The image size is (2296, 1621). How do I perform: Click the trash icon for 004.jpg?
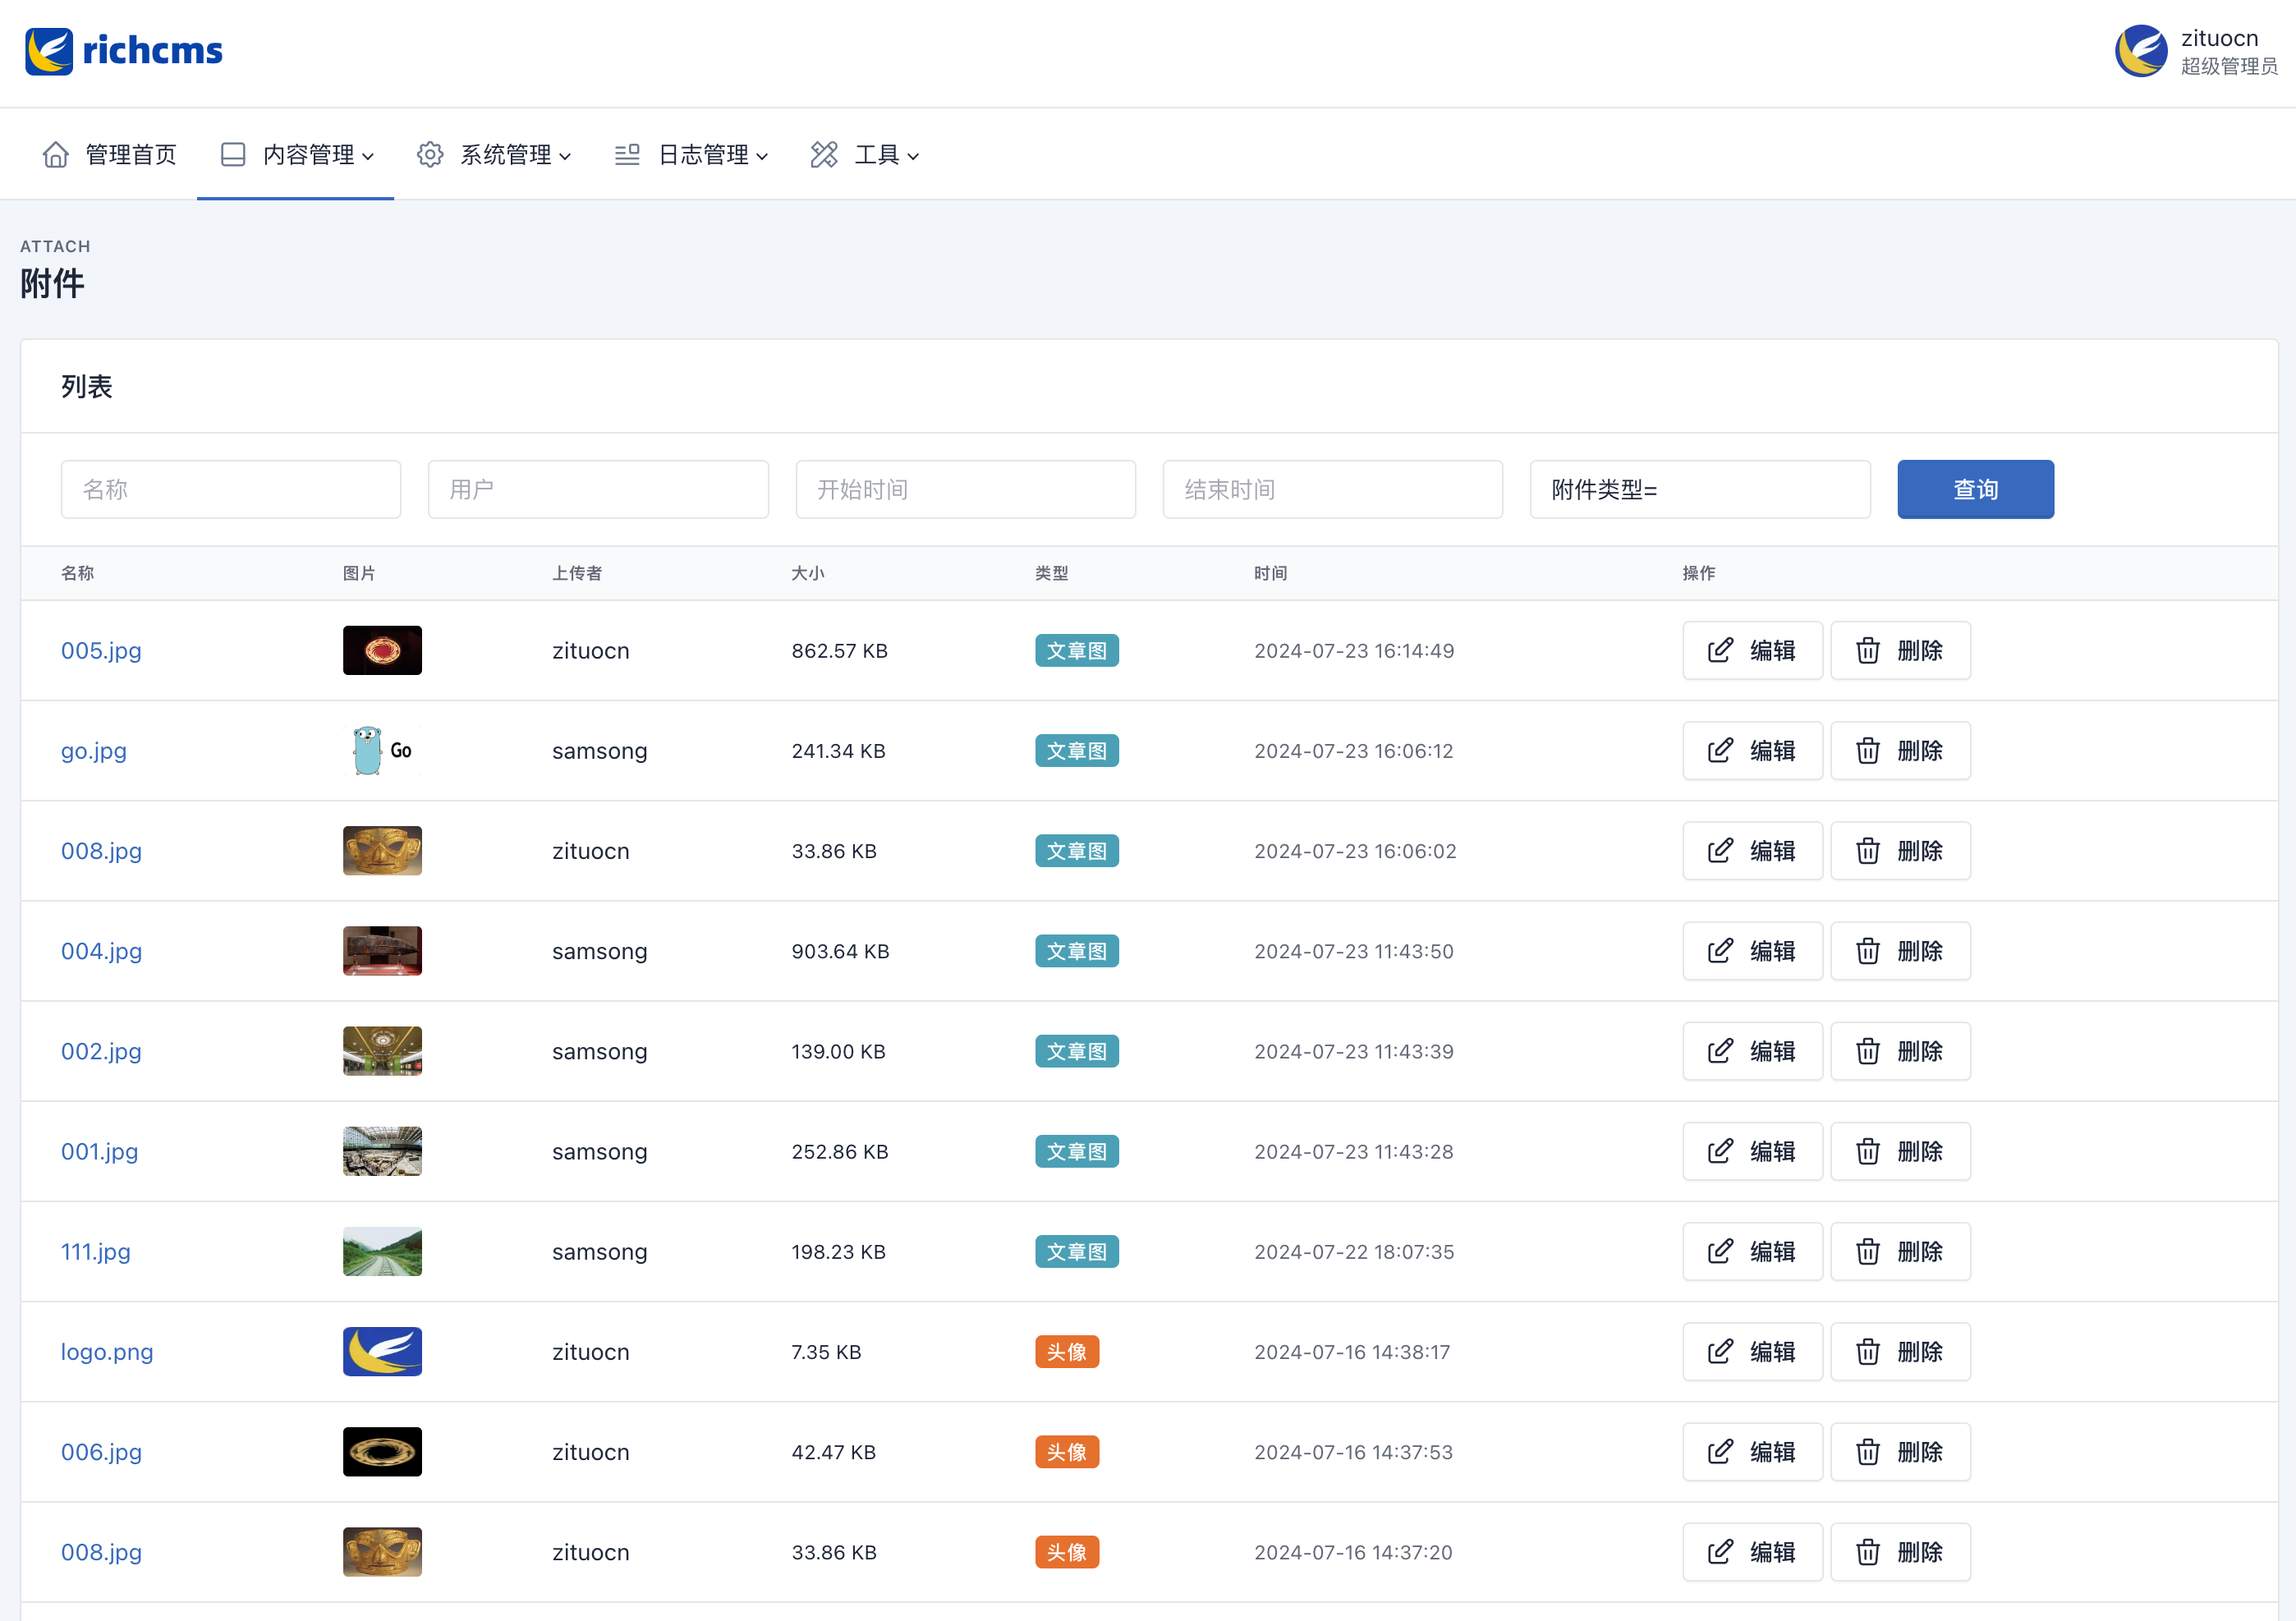click(1868, 951)
